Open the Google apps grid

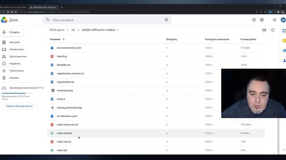click(x=274, y=20)
